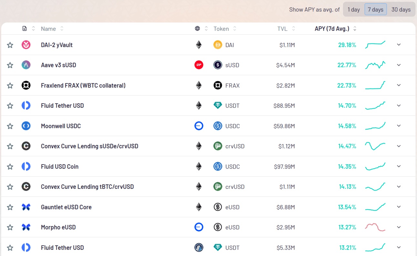This screenshot has height=256, width=417.
Task: Toggle favorite star for Morpho eUSD
Action: [x=10, y=227]
